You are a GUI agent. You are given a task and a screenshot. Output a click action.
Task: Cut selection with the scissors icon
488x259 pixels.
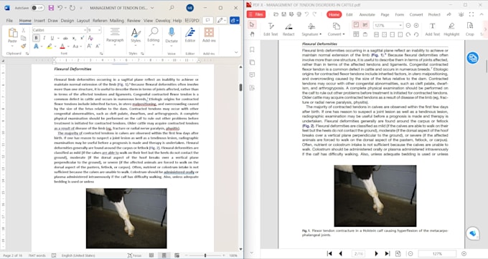coord(24,30)
